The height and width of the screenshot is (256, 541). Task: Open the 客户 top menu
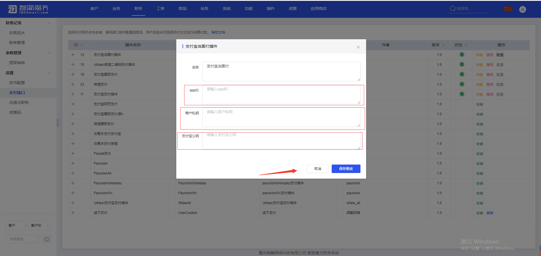(x=94, y=8)
